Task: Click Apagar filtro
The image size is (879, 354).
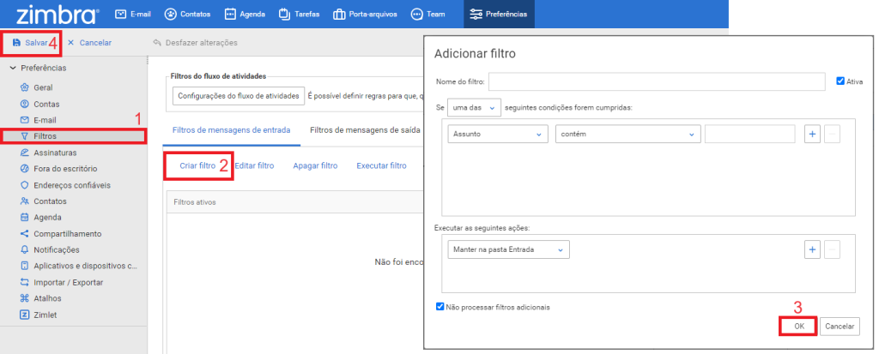Action: (x=315, y=165)
